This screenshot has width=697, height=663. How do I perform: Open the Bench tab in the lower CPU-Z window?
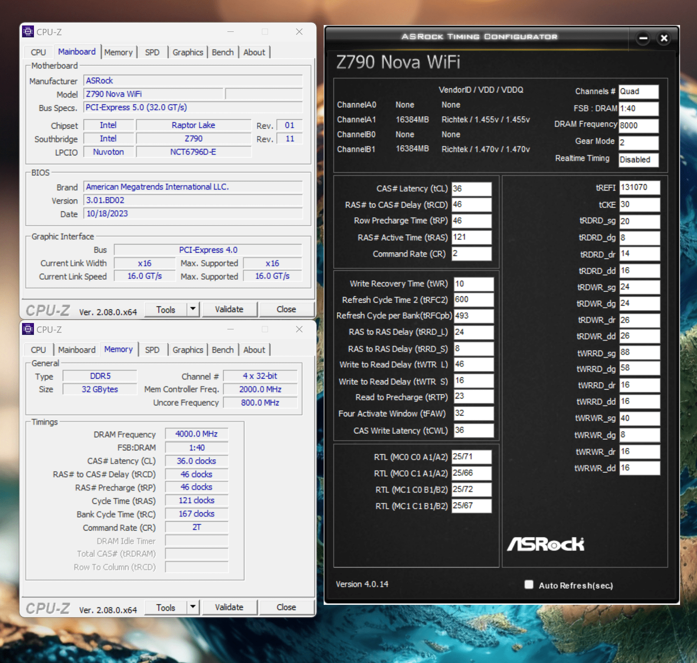click(x=223, y=350)
